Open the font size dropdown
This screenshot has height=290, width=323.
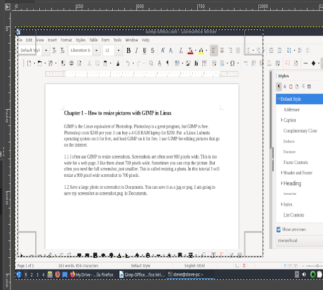click(118, 51)
